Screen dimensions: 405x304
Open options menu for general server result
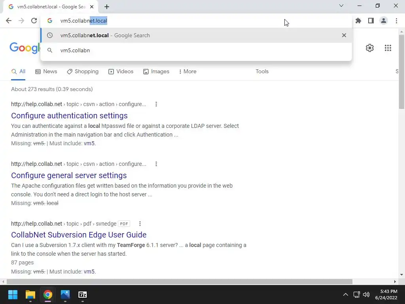(156, 164)
